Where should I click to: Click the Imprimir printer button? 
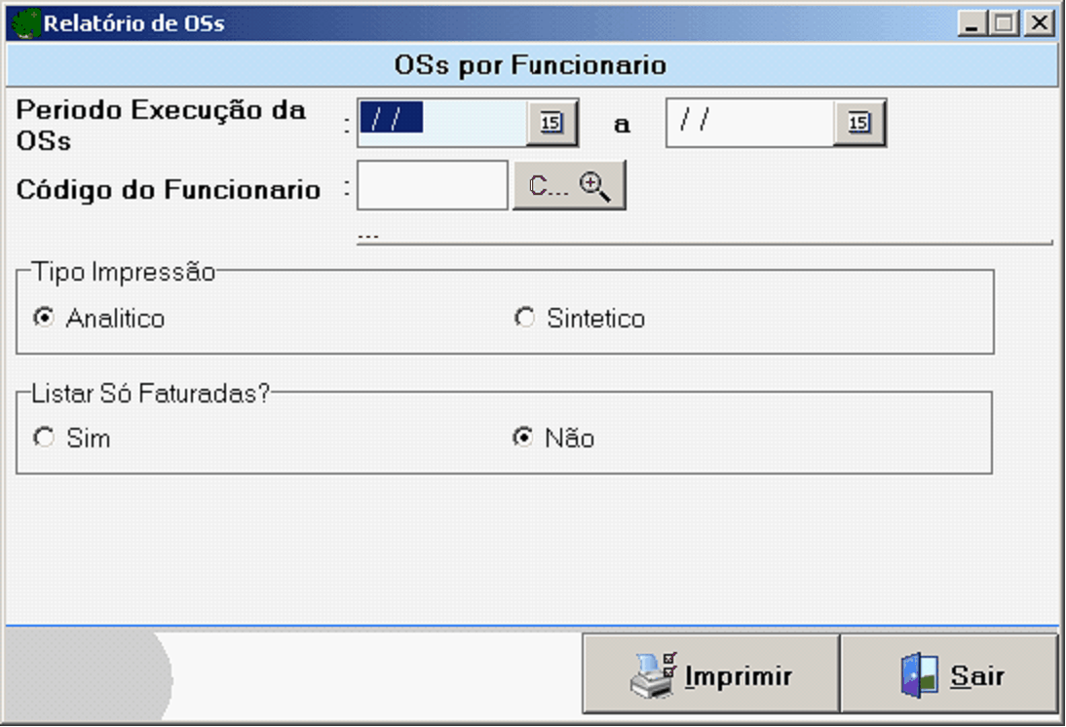pyautogui.click(x=711, y=675)
